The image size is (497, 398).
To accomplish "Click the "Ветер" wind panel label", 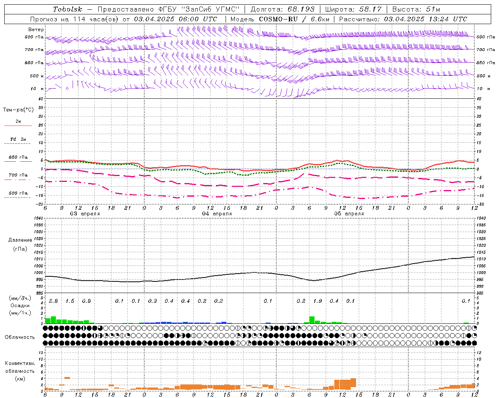I will [36, 30].
